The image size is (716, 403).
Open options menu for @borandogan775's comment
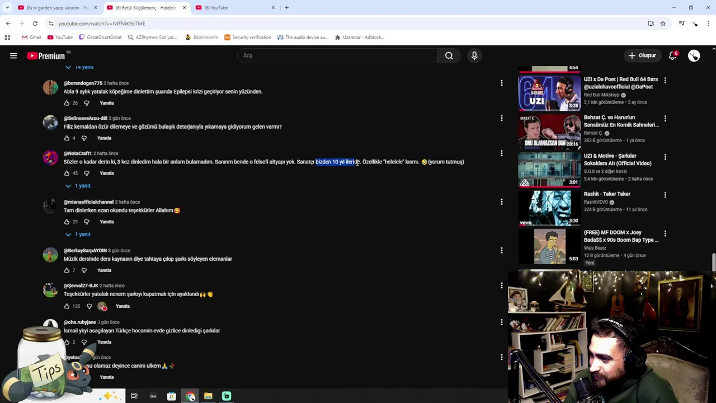tap(501, 83)
